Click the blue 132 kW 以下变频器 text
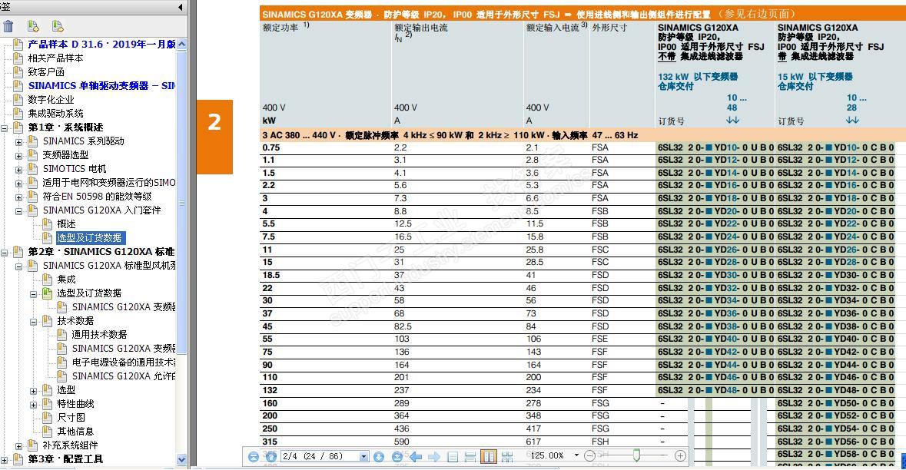The height and width of the screenshot is (470, 906). (x=698, y=77)
